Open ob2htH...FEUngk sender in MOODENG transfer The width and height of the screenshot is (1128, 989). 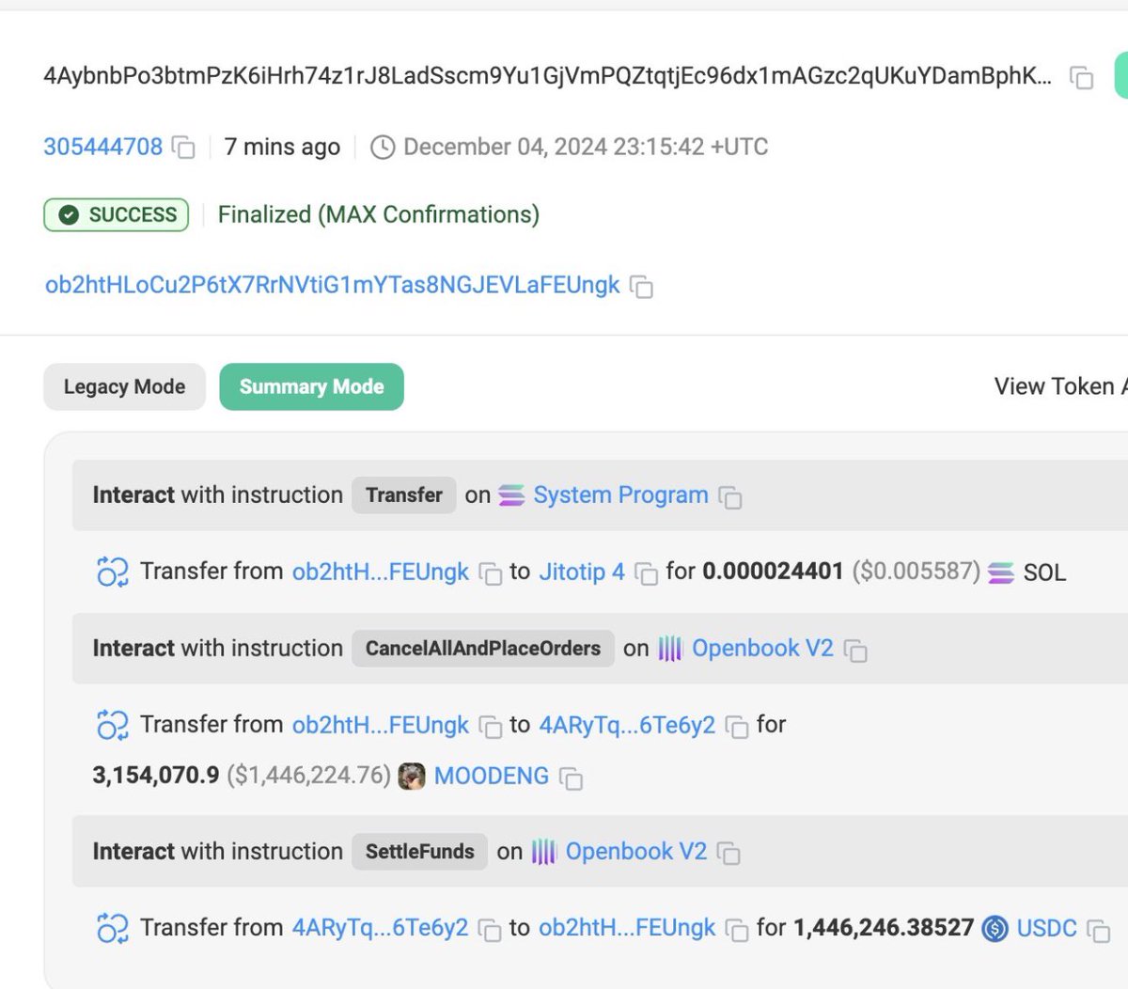[x=381, y=725]
